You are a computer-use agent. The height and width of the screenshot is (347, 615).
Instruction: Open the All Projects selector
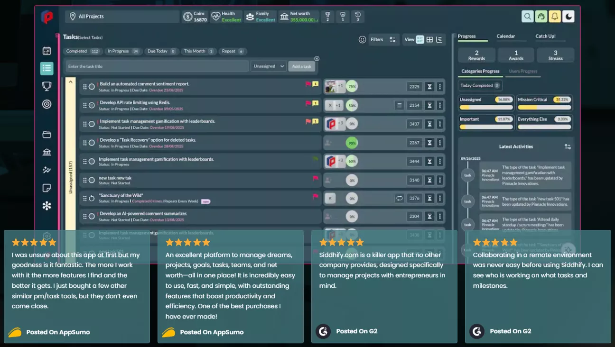[x=122, y=17]
